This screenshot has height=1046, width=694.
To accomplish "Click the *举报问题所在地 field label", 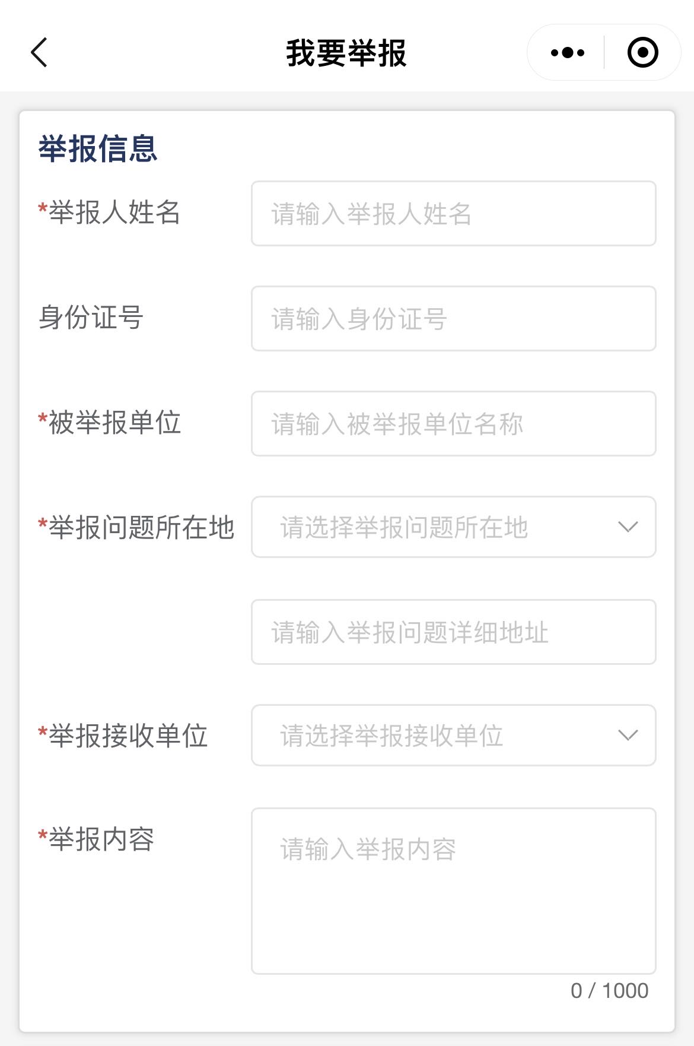I will coord(136,528).
